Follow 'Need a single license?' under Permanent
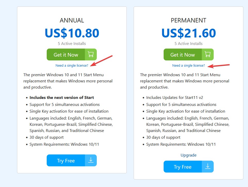 click(x=188, y=65)
